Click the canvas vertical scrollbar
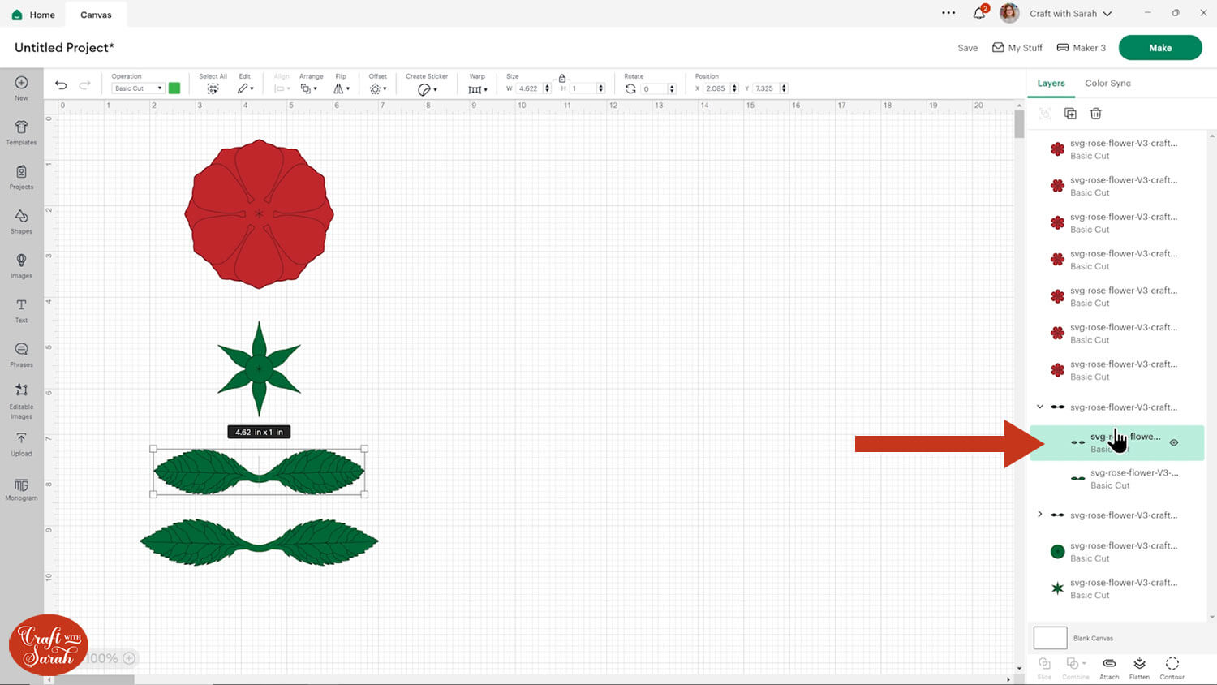This screenshot has width=1217, height=685. [1019, 123]
